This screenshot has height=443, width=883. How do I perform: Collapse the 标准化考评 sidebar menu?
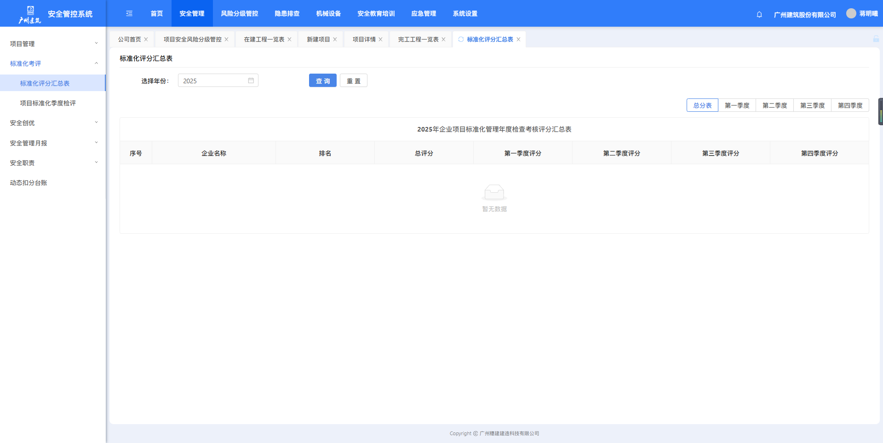click(x=53, y=63)
